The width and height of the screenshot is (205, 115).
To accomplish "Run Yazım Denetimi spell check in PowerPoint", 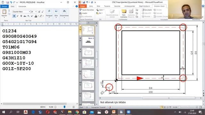I will coord(87,10).
